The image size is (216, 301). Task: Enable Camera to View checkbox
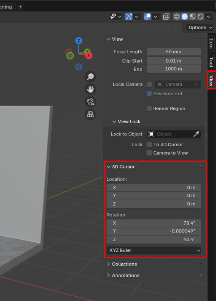point(149,153)
